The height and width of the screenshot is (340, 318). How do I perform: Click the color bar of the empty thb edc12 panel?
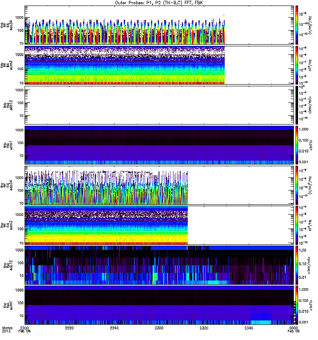[297, 105]
